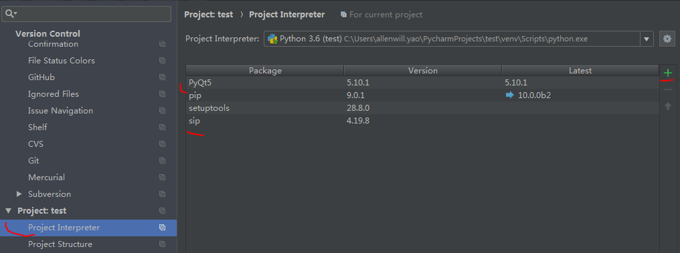The width and height of the screenshot is (680, 253).
Task: Click the For current project icon
Action: pyautogui.click(x=343, y=15)
